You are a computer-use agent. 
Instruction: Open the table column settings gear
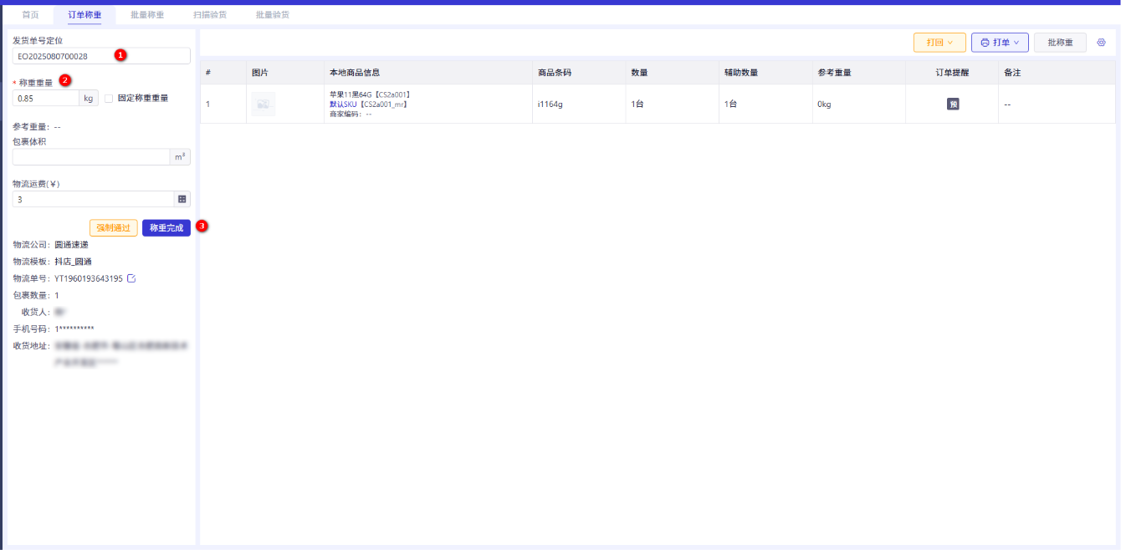1101,42
